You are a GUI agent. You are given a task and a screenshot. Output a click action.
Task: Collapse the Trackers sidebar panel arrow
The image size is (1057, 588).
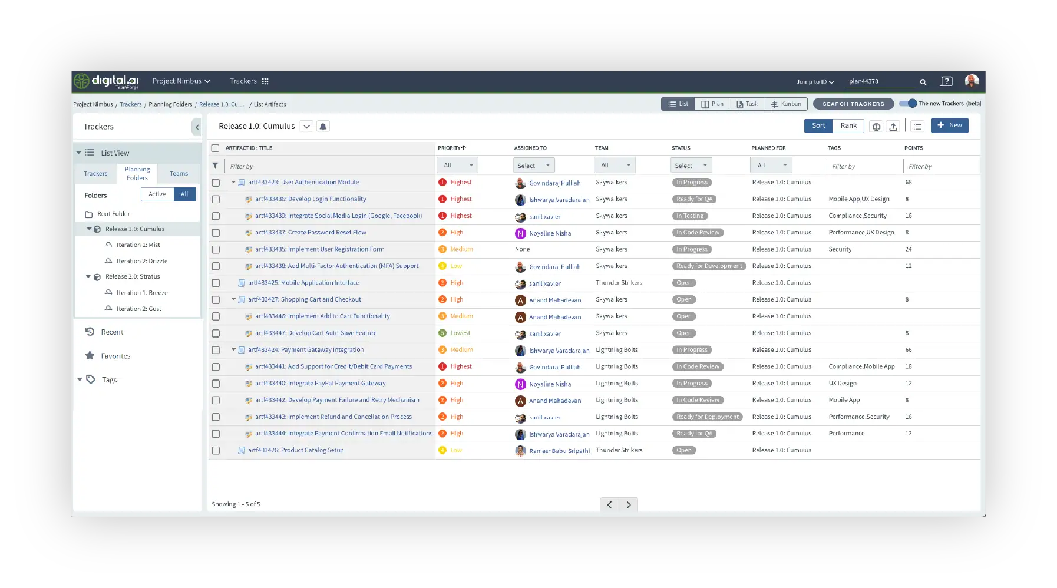click(197, 127)
